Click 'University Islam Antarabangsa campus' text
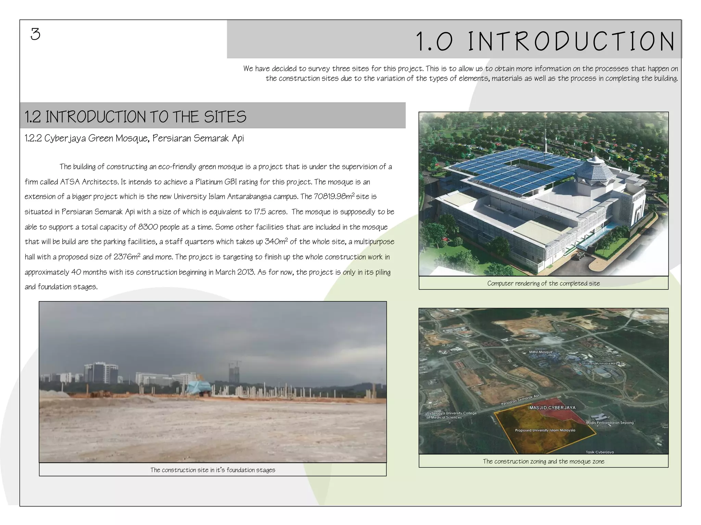701x525 pixels. 236,197
